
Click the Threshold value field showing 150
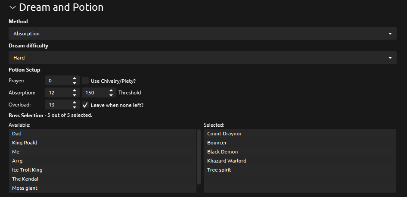coord(95,93)
